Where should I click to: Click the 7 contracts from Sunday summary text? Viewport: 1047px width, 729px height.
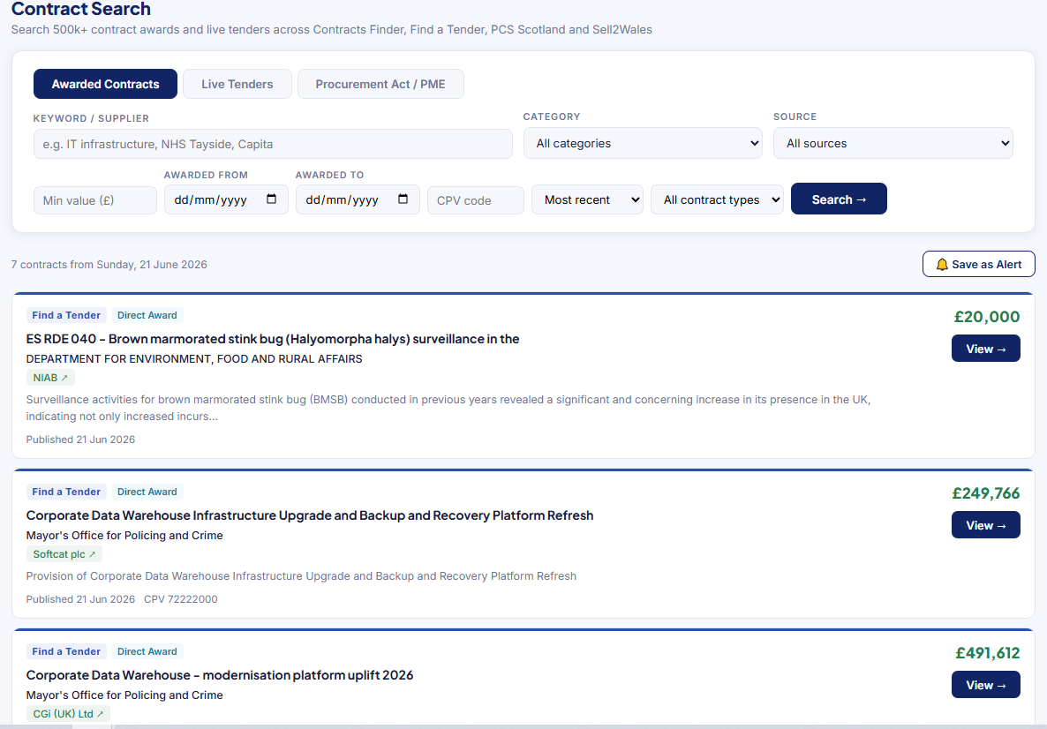pyautogui.click(x=109, y=265)
